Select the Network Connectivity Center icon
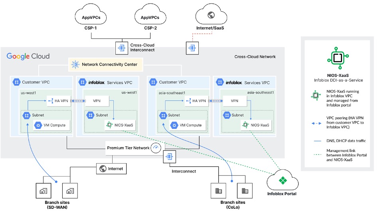This screenshot has height=216, width=388. (x=75, y=64)
